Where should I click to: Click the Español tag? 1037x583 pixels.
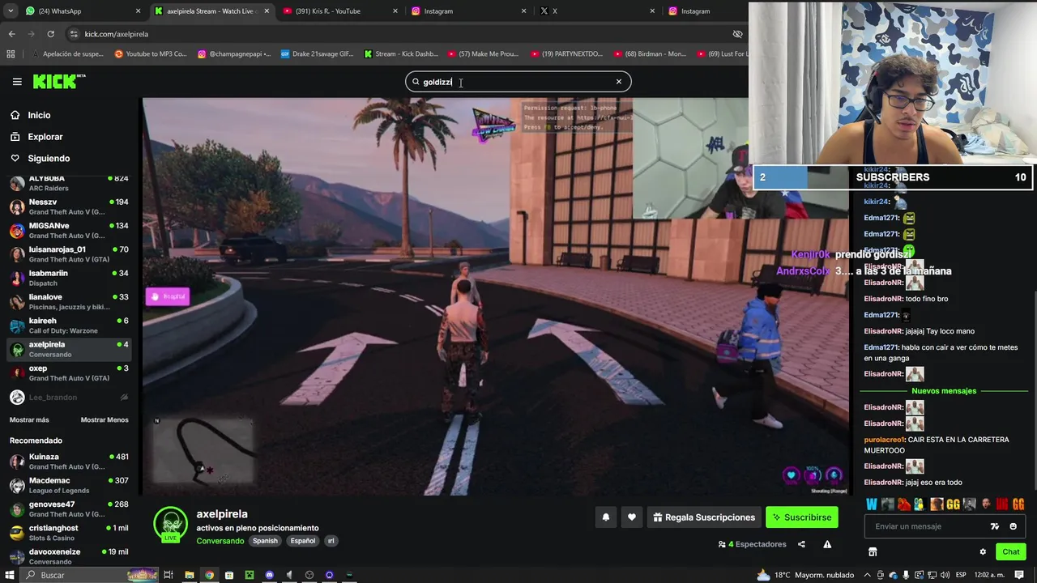tap(303, 541)
